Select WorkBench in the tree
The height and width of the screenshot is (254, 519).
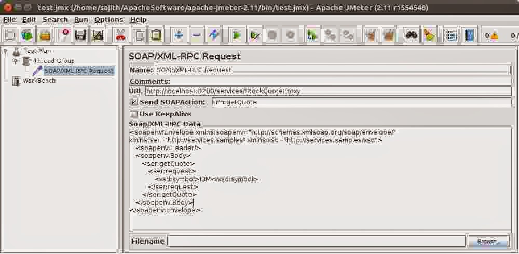click(39, 81)
